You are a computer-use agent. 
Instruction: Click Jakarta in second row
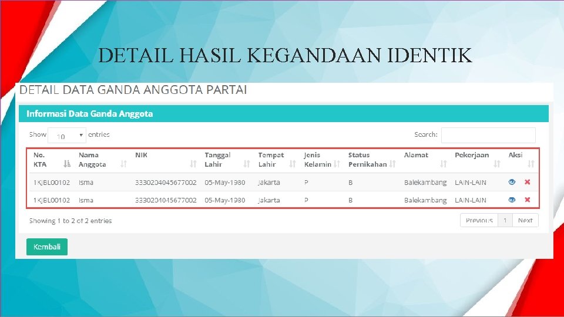[269, 200]
